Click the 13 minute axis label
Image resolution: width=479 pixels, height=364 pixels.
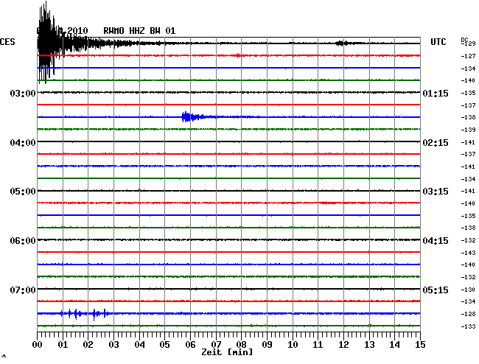tap(369, 345)
